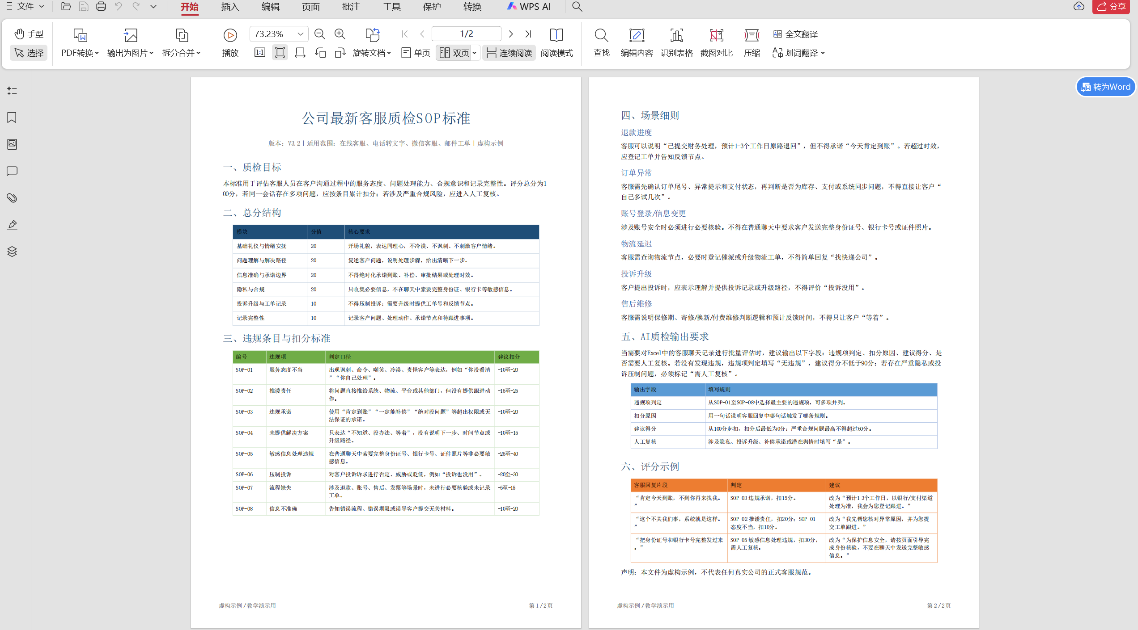Toggle the fit page icon
The height and width of the screenshot is (630, 1138).
click(280, 53)
